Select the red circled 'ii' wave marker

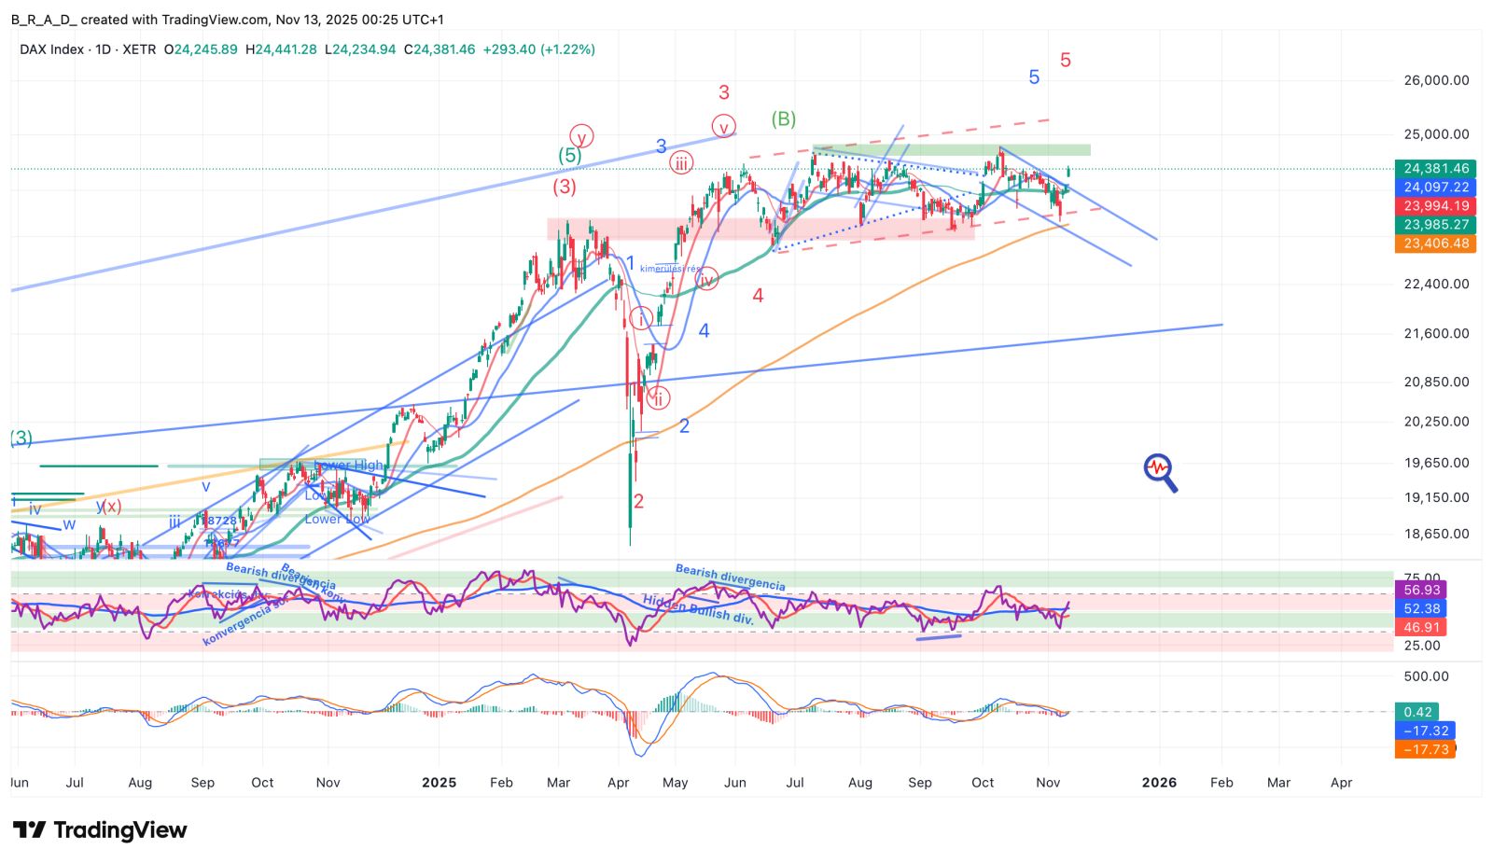(x=658, y=398)
